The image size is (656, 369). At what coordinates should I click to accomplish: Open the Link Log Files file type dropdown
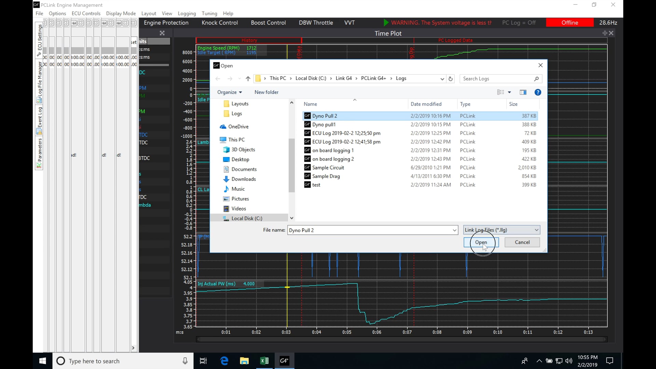(536, 230)
